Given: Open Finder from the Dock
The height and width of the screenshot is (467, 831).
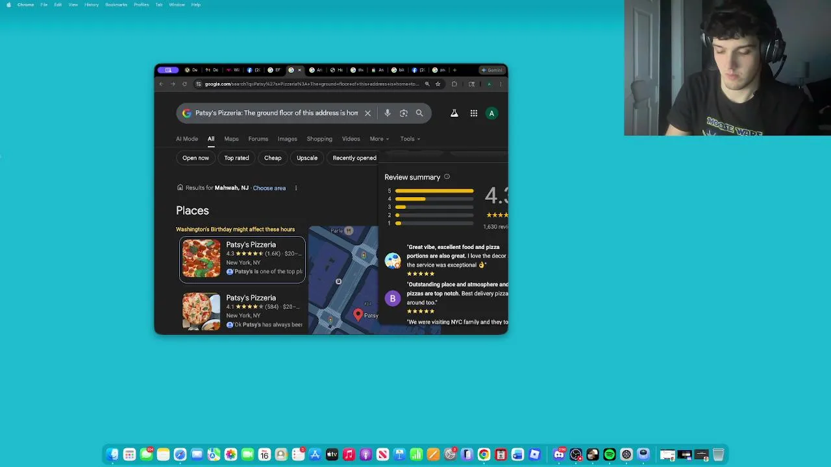Looking at the screenshot, I should point(112,455).
